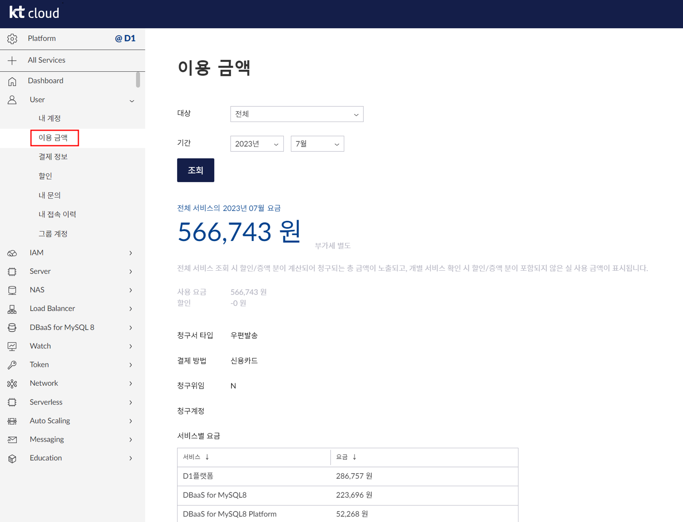The image size is (683, 522).
Task: Click the All Services plus icon
Action: click(x=12, y=61)
